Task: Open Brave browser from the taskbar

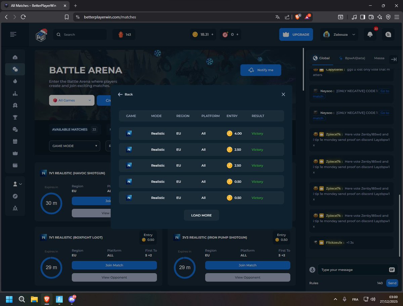Action: 47,299
